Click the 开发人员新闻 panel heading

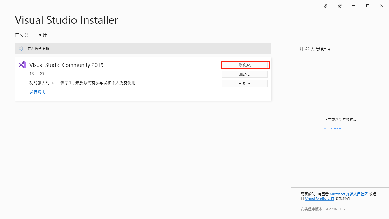315,49
